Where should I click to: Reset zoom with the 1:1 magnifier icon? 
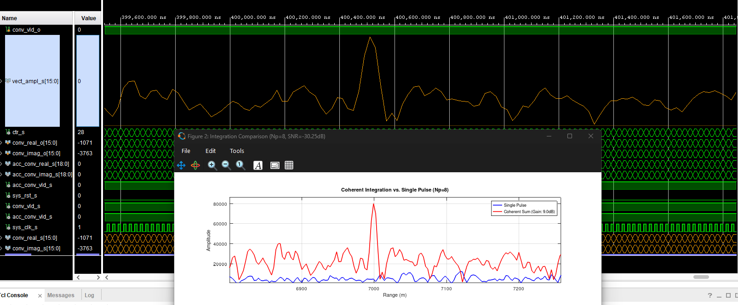pyautogui.click(x=240, y=165)
